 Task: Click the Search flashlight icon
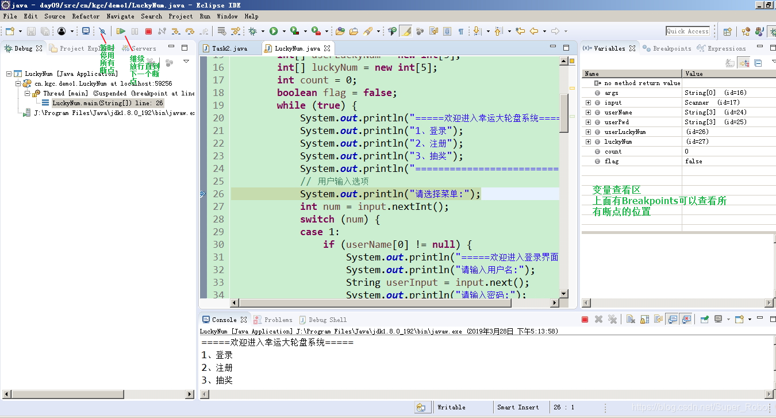click(x=368, y=31)
